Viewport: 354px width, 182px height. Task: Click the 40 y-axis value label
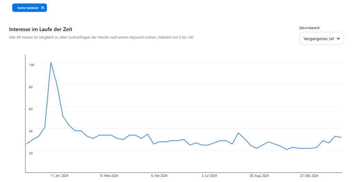tap(31, 131)
